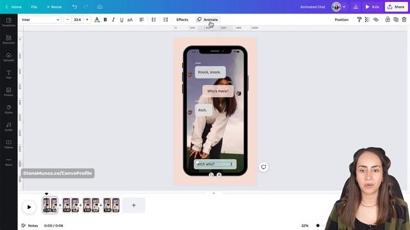The height and width of the screenshot is (230, 410).
Task: Select the 'Who's there?' chat bubble
Action: tap(218, 91)
